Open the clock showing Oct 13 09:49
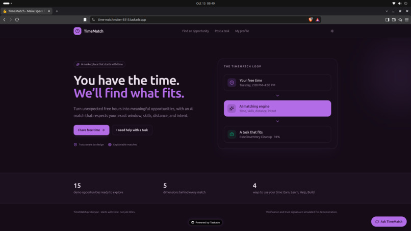The image size is (411, 231). pos(205,4)
